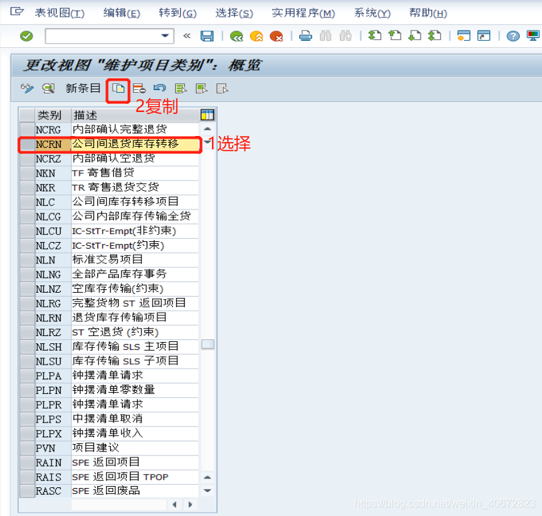Click the red Cancel icon
The height and width of the screenshot is (516, 542).
coord(276,36)
